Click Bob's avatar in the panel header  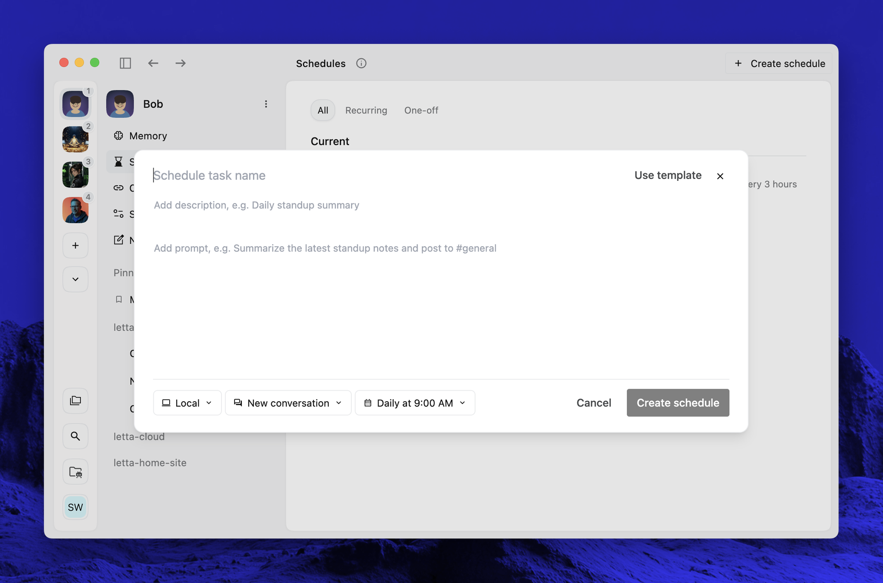coord(120,104)
